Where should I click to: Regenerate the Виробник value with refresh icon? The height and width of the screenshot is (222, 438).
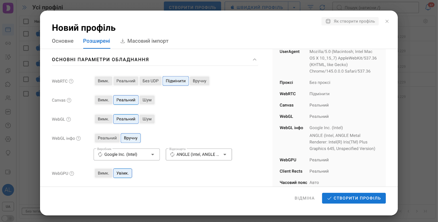pos(100,154)
